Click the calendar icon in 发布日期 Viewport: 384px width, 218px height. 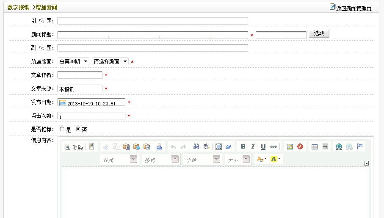63,103
